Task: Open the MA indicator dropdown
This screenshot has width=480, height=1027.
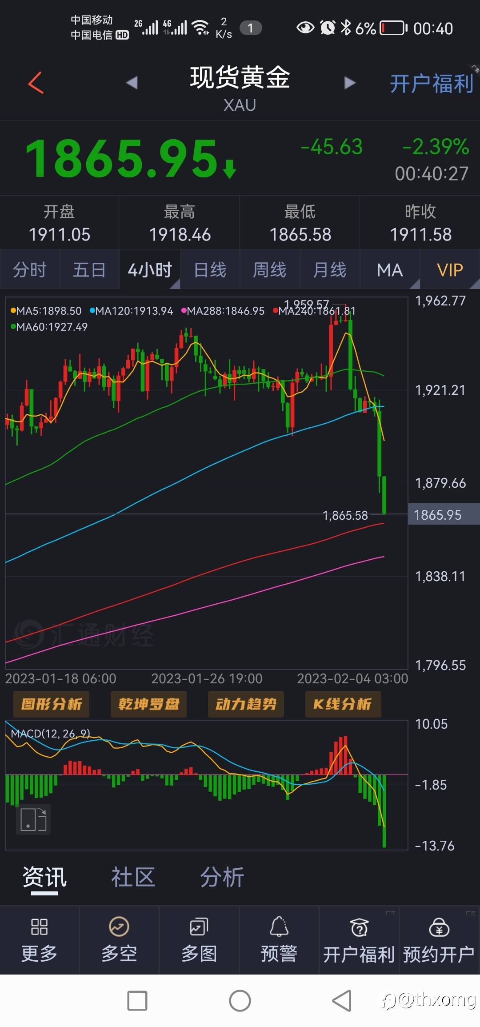Action: (390, 269)
